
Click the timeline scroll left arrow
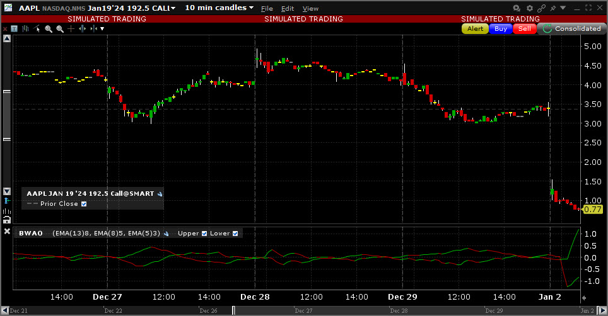[x=4, y=310]
